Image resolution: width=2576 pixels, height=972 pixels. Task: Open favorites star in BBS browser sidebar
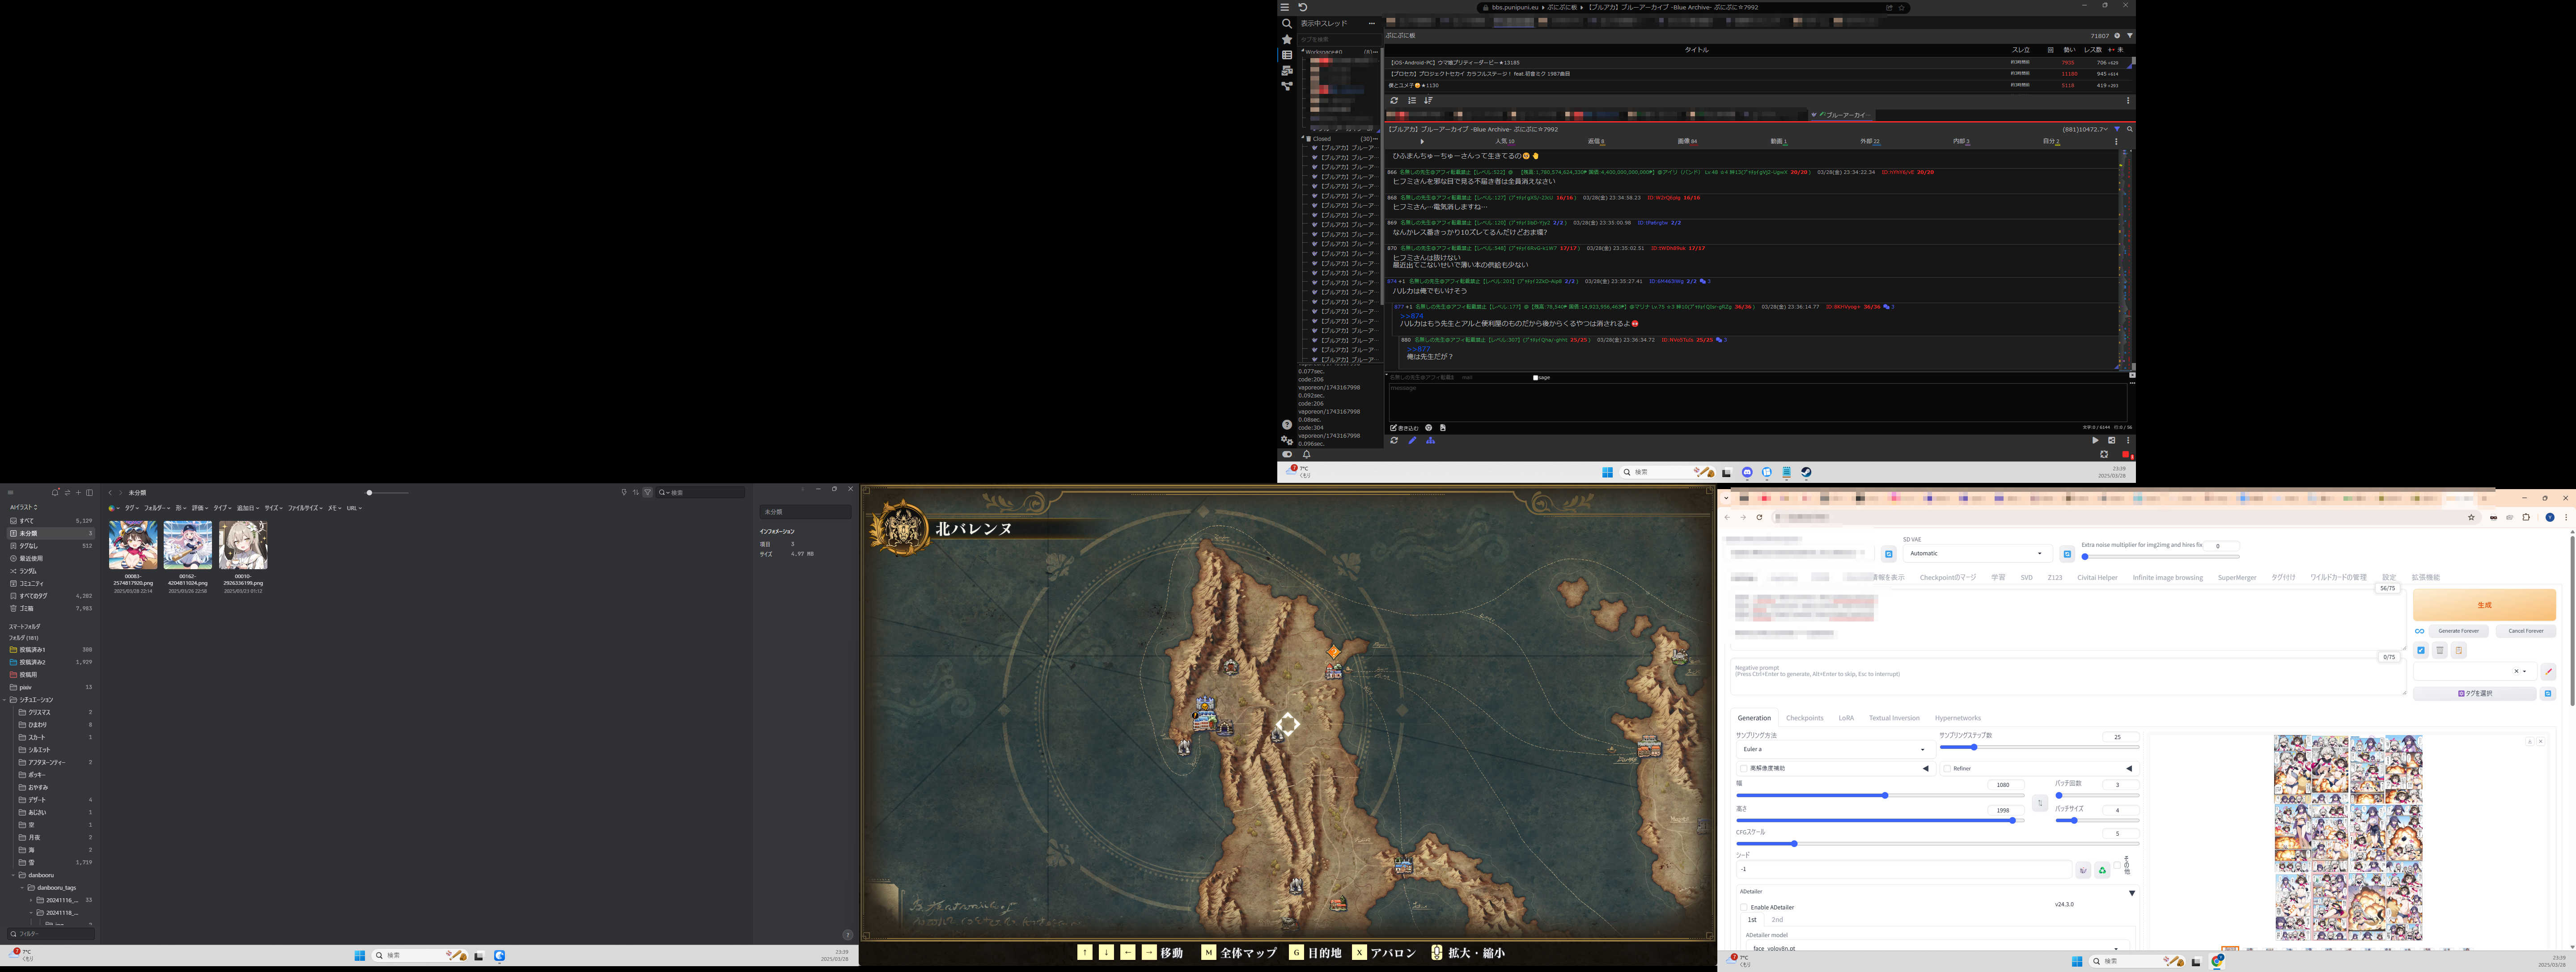click(x=1287, y=39)
